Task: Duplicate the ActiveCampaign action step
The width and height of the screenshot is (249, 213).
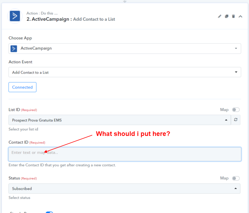Action: 226,16
